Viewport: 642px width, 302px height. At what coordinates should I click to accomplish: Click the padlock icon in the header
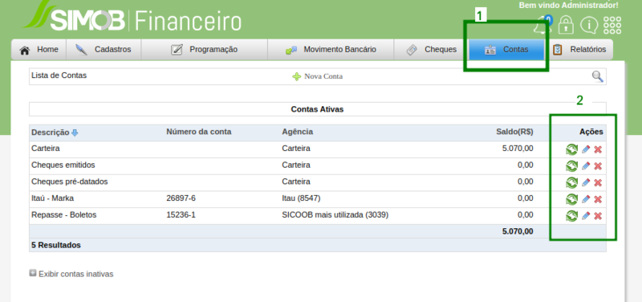coord(566,25)
